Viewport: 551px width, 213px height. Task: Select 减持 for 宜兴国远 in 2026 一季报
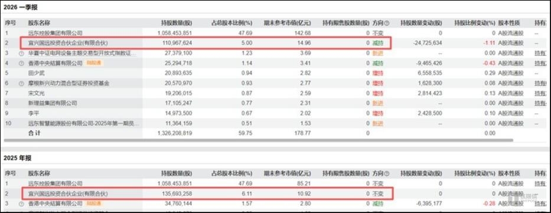pos(378,43)
